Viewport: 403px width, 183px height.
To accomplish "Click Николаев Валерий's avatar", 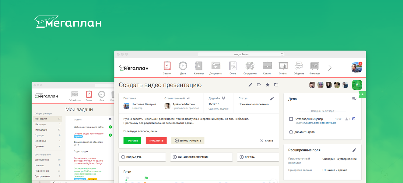I will pyautogui.click(x=126, y=106).
